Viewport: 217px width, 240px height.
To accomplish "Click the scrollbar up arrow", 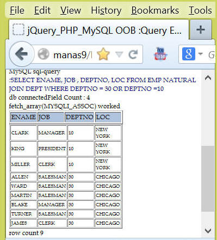I will (208, 78).
